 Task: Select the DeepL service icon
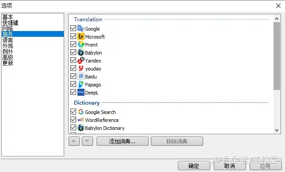(x=81, y=92)
